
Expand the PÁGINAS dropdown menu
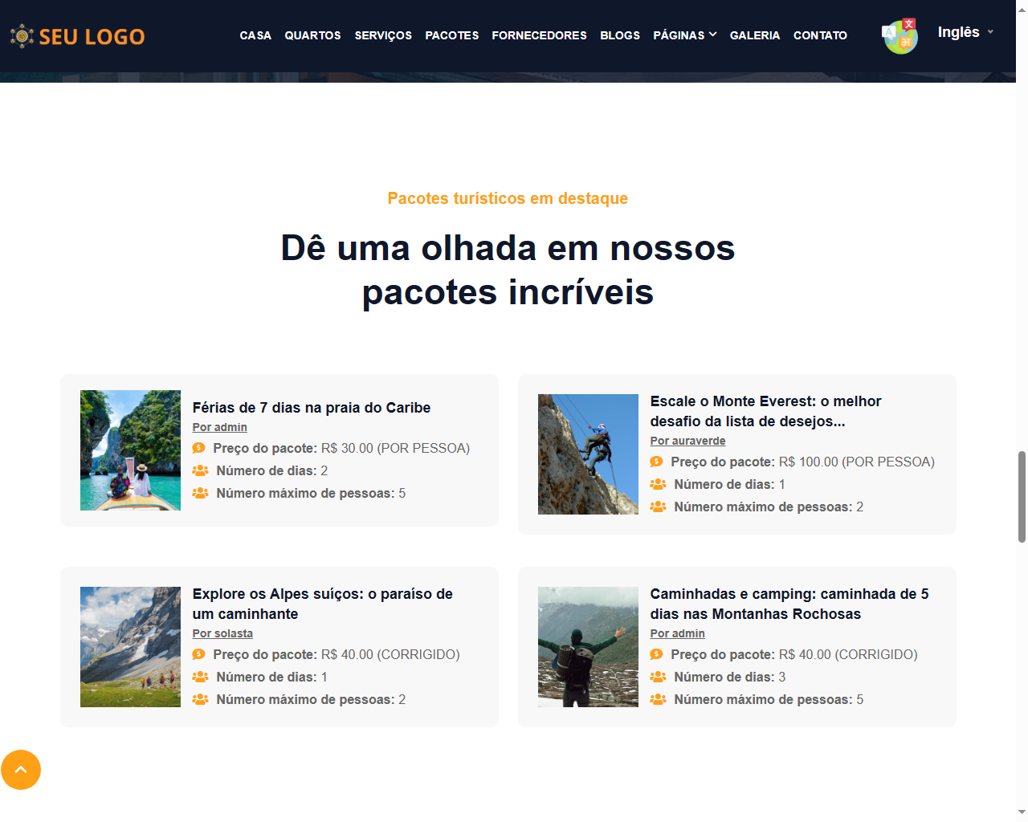pyautogui.click(x=684, y=35)
